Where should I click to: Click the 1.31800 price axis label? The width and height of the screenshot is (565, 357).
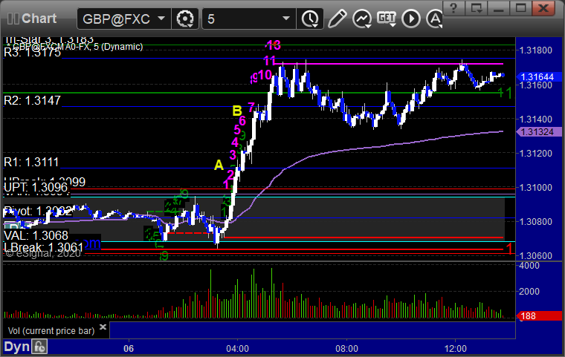pyautogui.click(x=535, y=50)
